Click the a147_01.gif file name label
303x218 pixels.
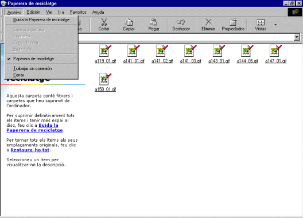coord(276,61)
